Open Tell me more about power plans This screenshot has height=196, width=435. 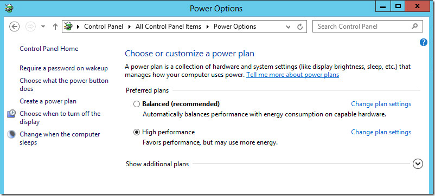tap(293, 75)
